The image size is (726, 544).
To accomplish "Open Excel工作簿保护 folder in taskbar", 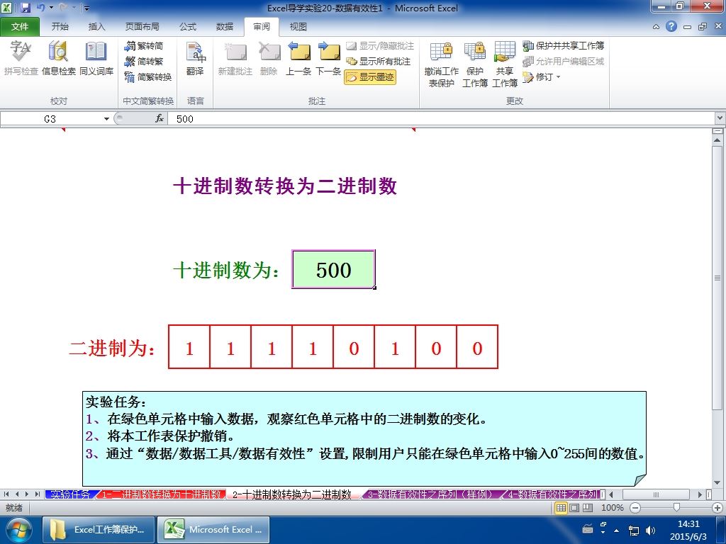I will 99,530.
